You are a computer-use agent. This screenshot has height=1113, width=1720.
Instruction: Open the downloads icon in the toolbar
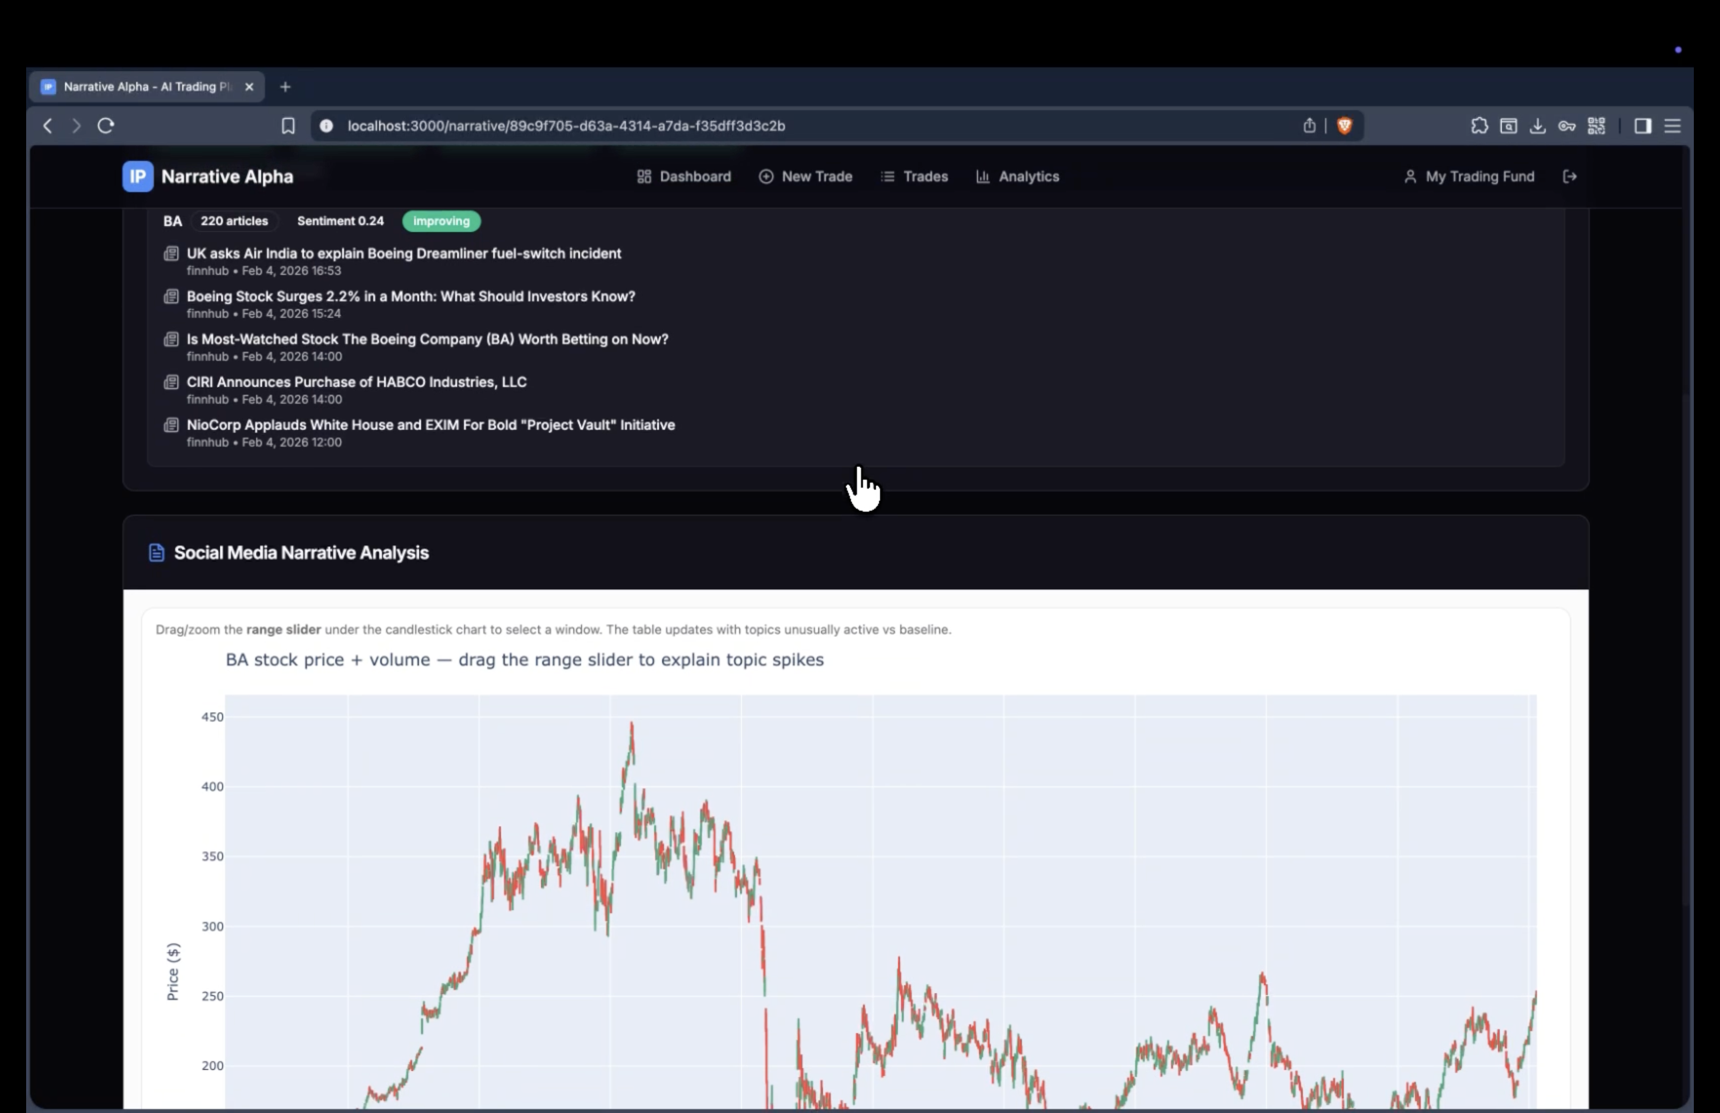1537,126
